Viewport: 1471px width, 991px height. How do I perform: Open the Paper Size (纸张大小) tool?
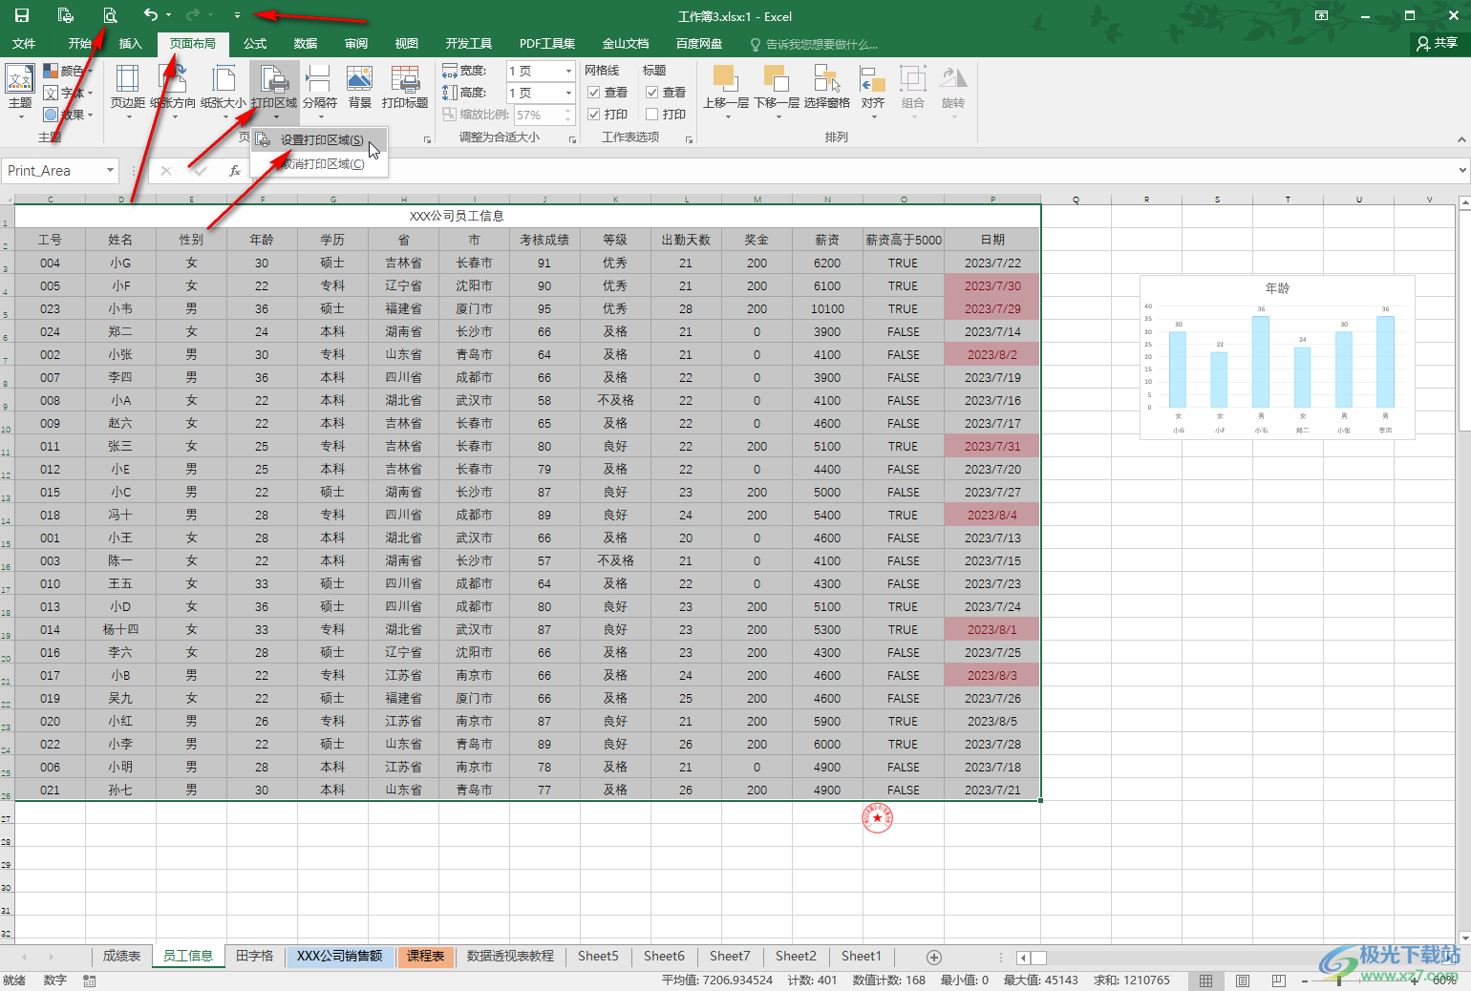click(224, 92)
